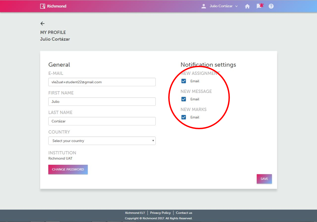Click into the Last Name field
Screen dimensions: 317x222
(x=102, y=121)
